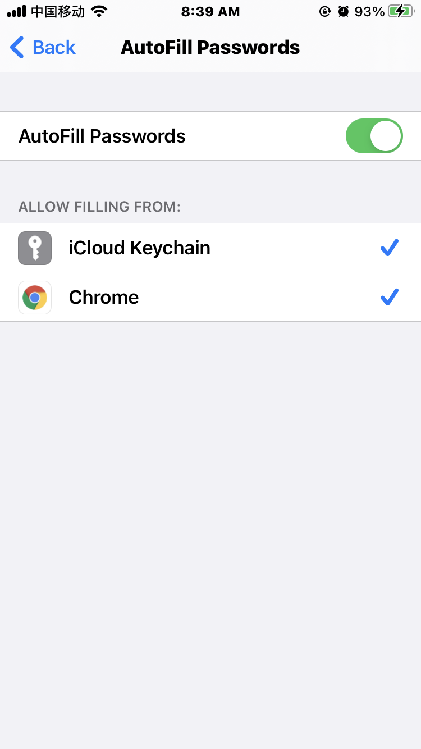This screenshot has width=421, height=749.
Task: Tap the Back text button
Action: point(54,48)
